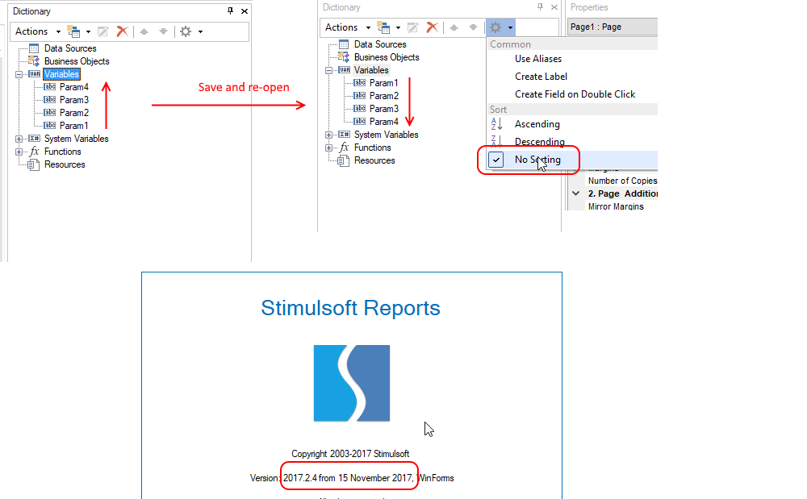This screenshot has width=807, height=499.
Task: Select Variables node in right Dictionary tree
Action: tap(371, 70)
